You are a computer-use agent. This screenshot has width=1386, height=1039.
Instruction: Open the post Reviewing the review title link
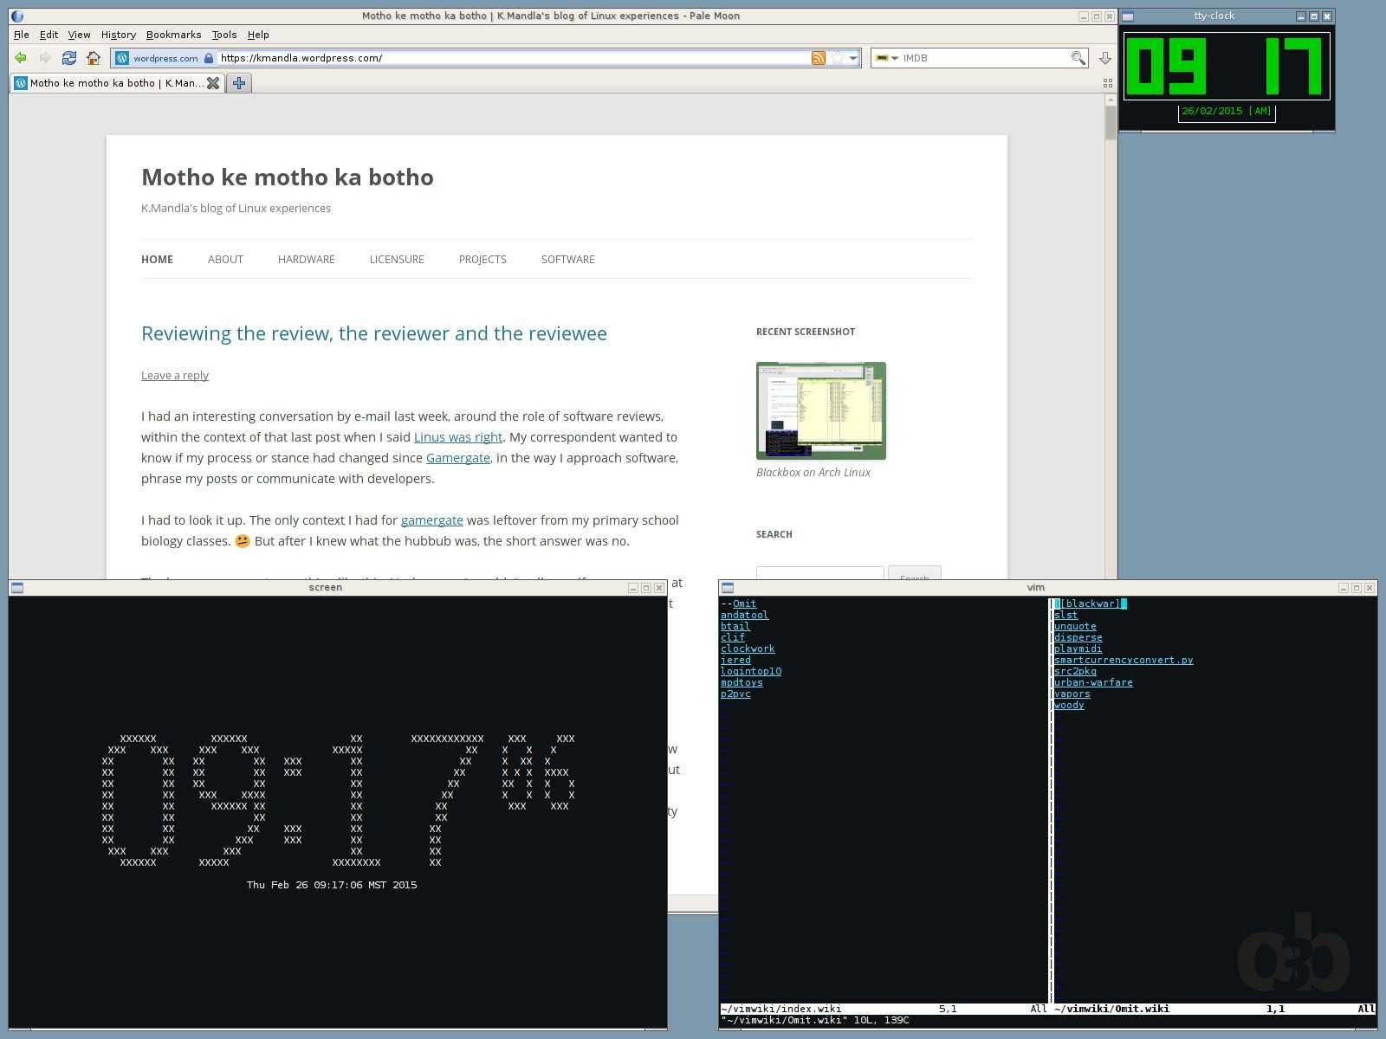tap(374, 334)
